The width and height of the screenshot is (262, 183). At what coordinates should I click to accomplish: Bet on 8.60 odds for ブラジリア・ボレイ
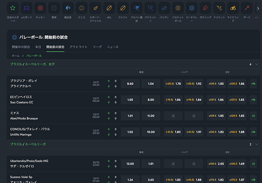coord(130,83)
